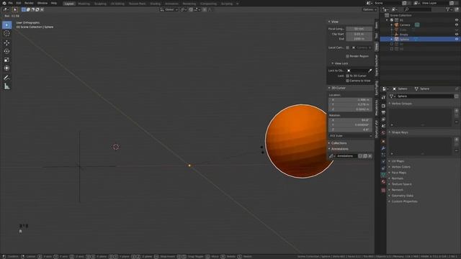Select the Rotate tool
461x259 pixels.
[6, 51]
